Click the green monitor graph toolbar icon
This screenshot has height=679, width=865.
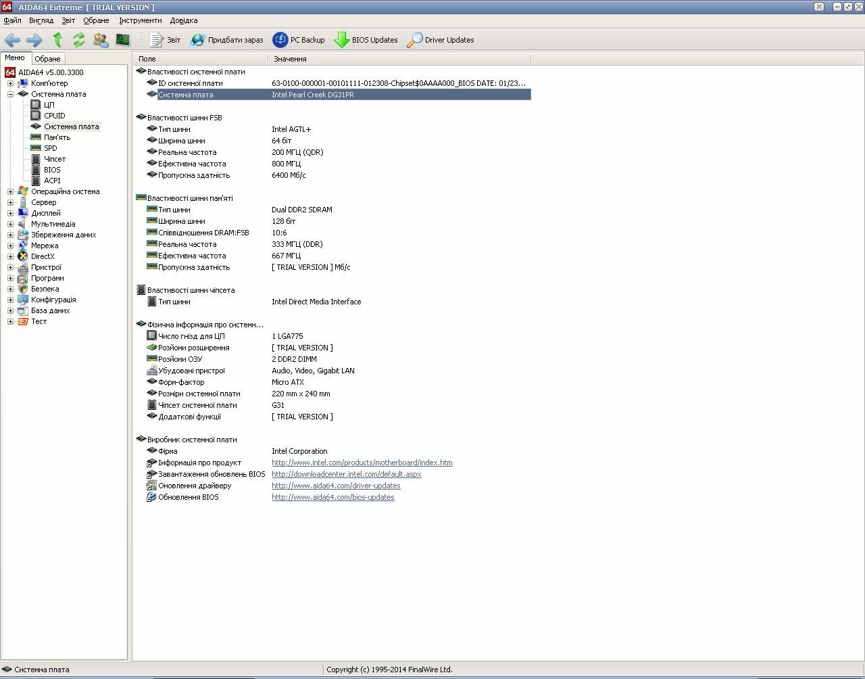coord(122,40)
